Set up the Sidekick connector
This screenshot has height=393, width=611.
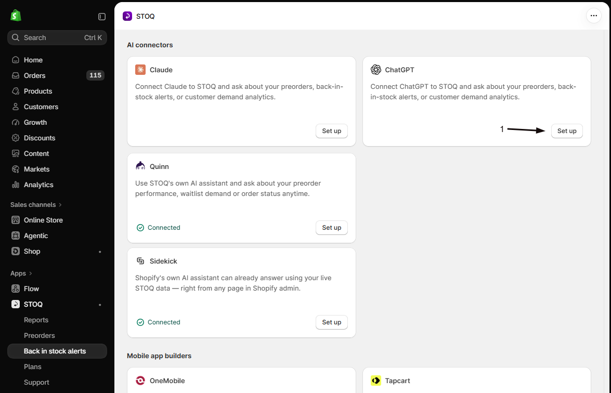pyautogui.click(x=332, y=322)
